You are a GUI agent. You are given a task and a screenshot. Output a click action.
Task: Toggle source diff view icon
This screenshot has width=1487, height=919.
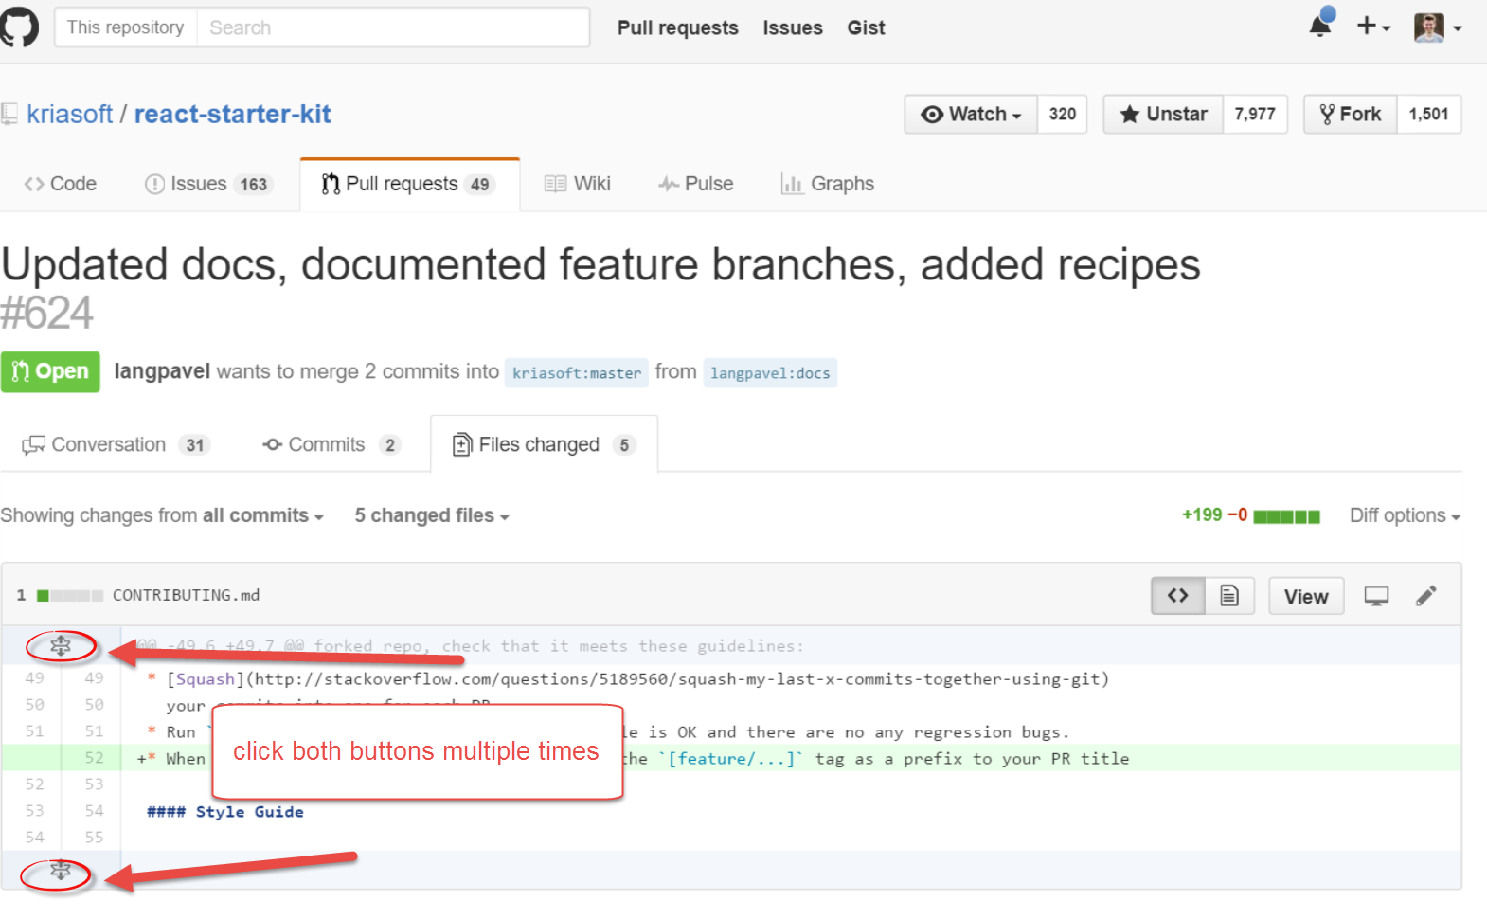(x=1177, y=596)
